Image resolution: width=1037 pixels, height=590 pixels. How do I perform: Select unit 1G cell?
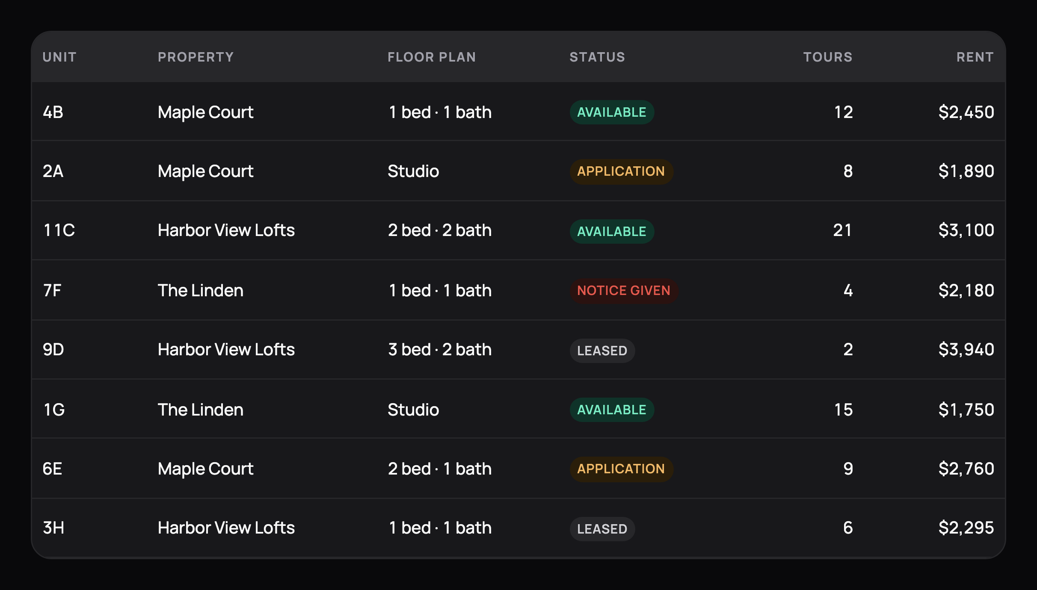point(54,410)
